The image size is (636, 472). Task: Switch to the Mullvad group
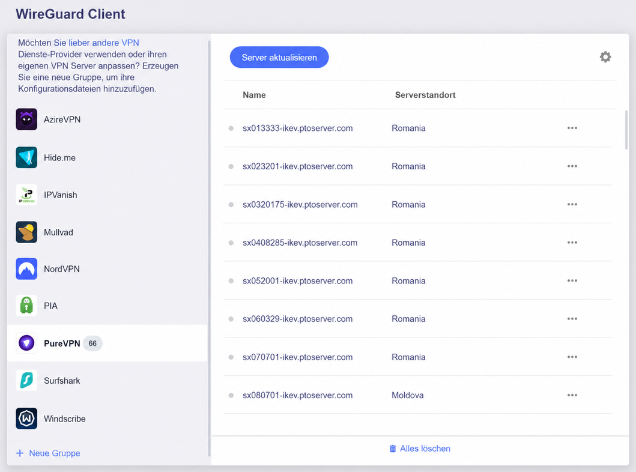(x=58, y=232)
